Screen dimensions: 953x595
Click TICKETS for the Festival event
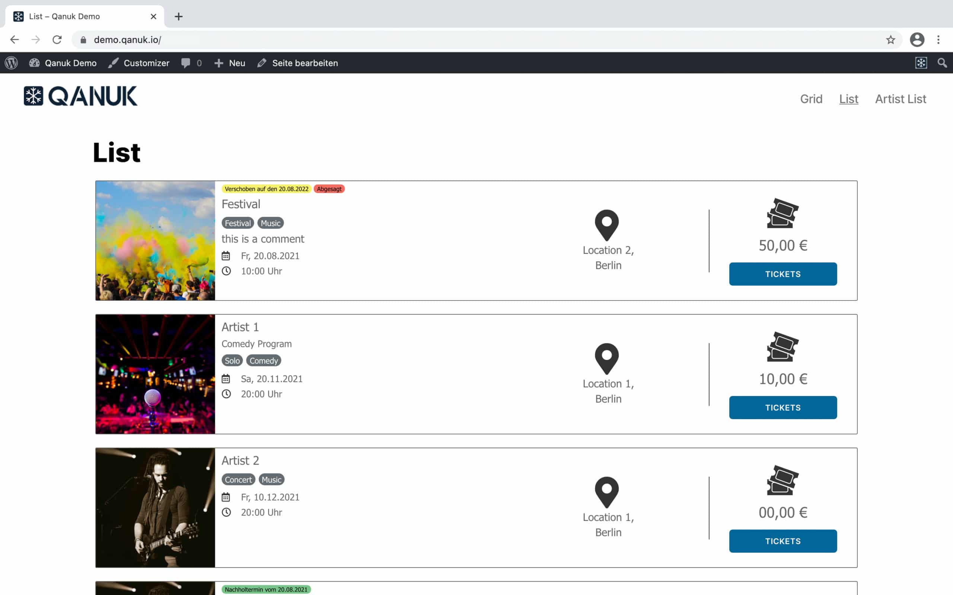pos(783,274)
